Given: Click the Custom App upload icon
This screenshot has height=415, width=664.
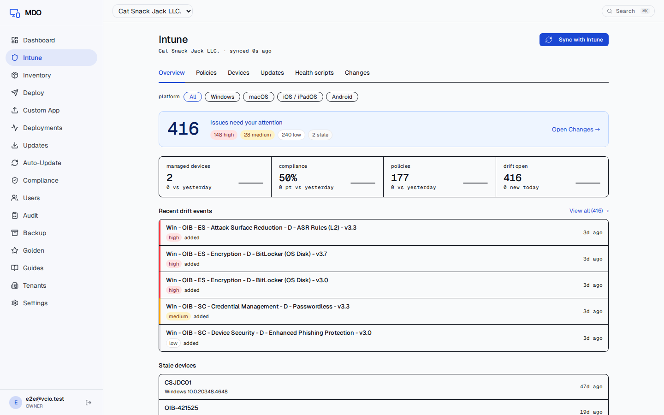Looking at the screenshot, I should (x=15, y=110).
